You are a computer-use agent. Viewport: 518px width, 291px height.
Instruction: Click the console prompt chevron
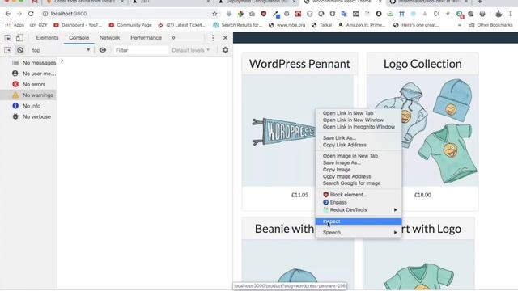(x=62, y=61)
